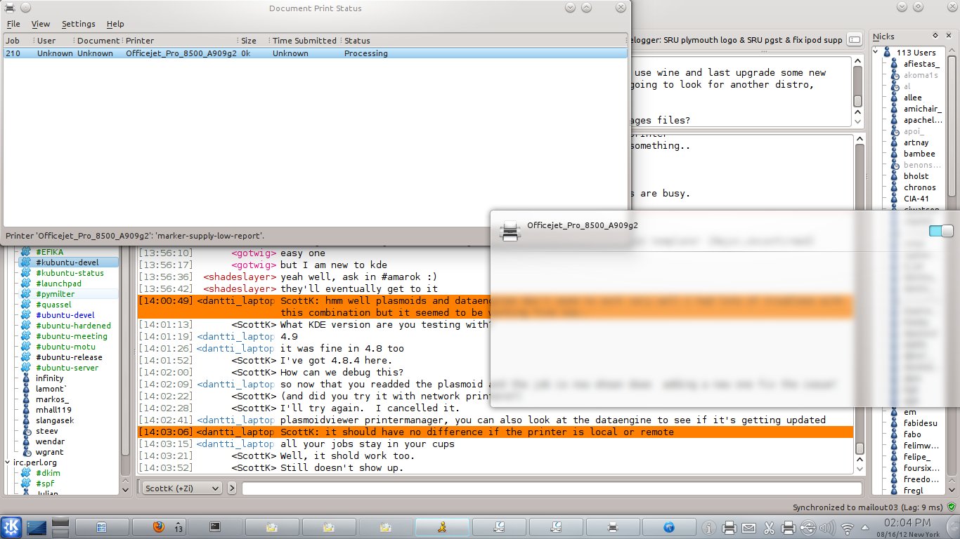960x539 pixels.
Task: Click the user icon beside bholst
Action: pos(895,176)
